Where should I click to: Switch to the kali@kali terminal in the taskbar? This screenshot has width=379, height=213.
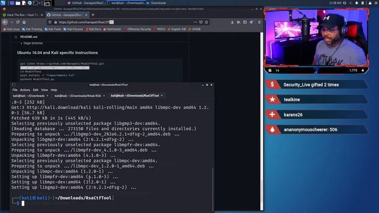(126, 3)
